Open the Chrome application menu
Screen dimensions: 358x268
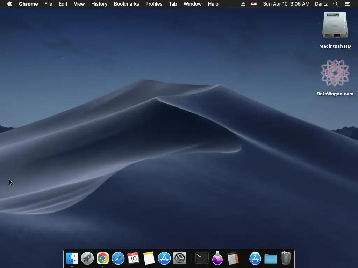(28, 4)
